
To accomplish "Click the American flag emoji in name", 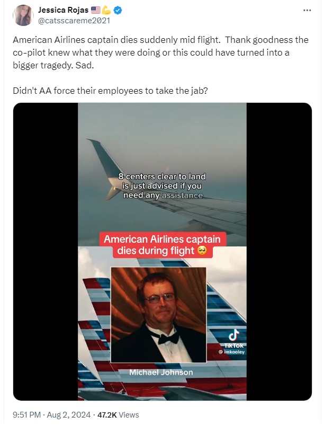I will pos(95,10).
